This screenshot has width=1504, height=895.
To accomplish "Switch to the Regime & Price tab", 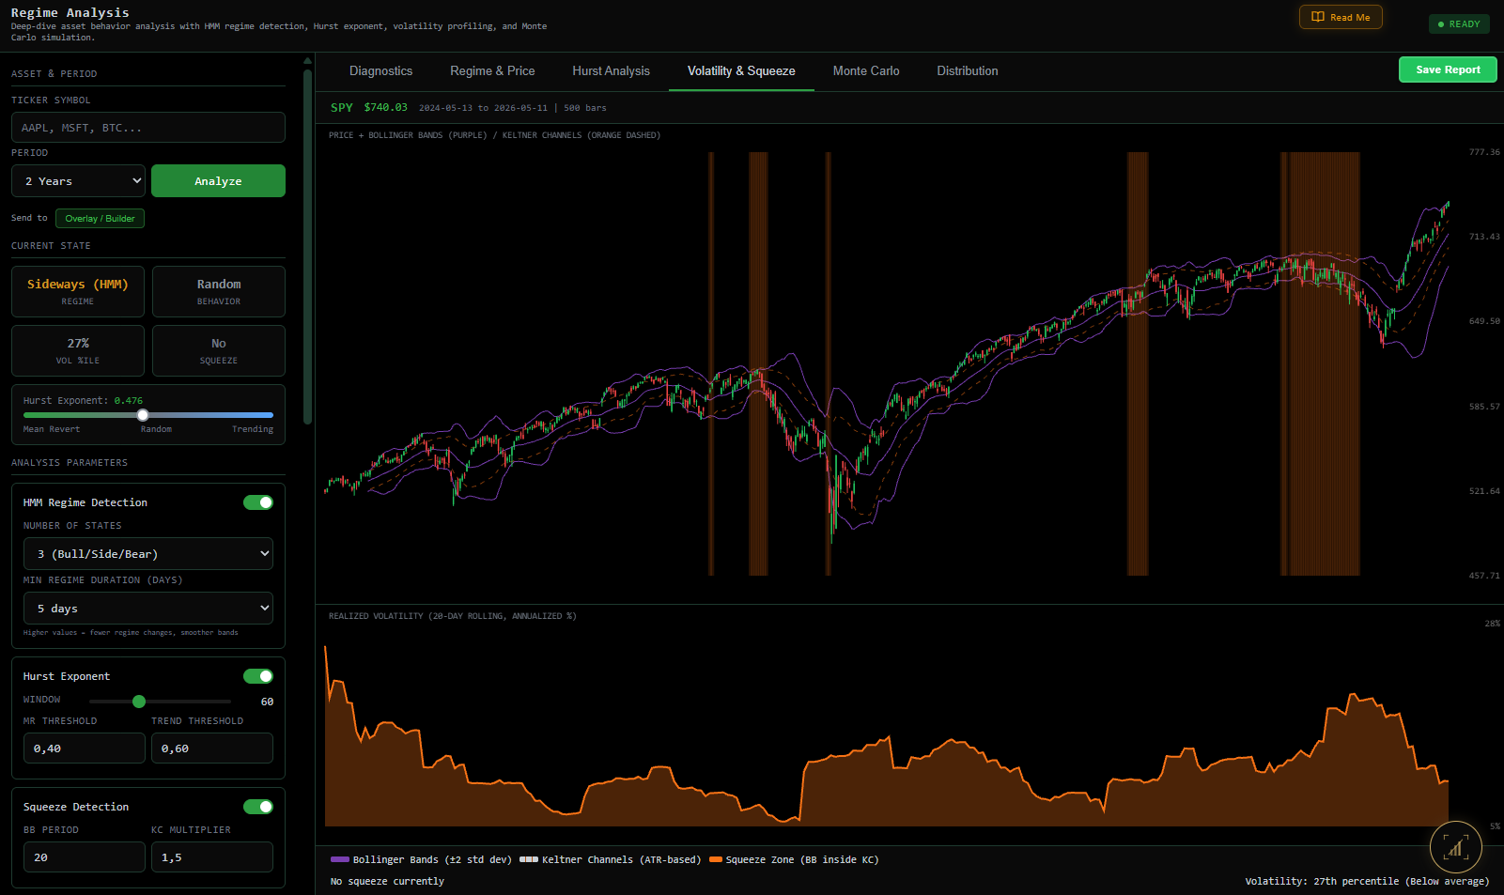I will pos(492,71).
